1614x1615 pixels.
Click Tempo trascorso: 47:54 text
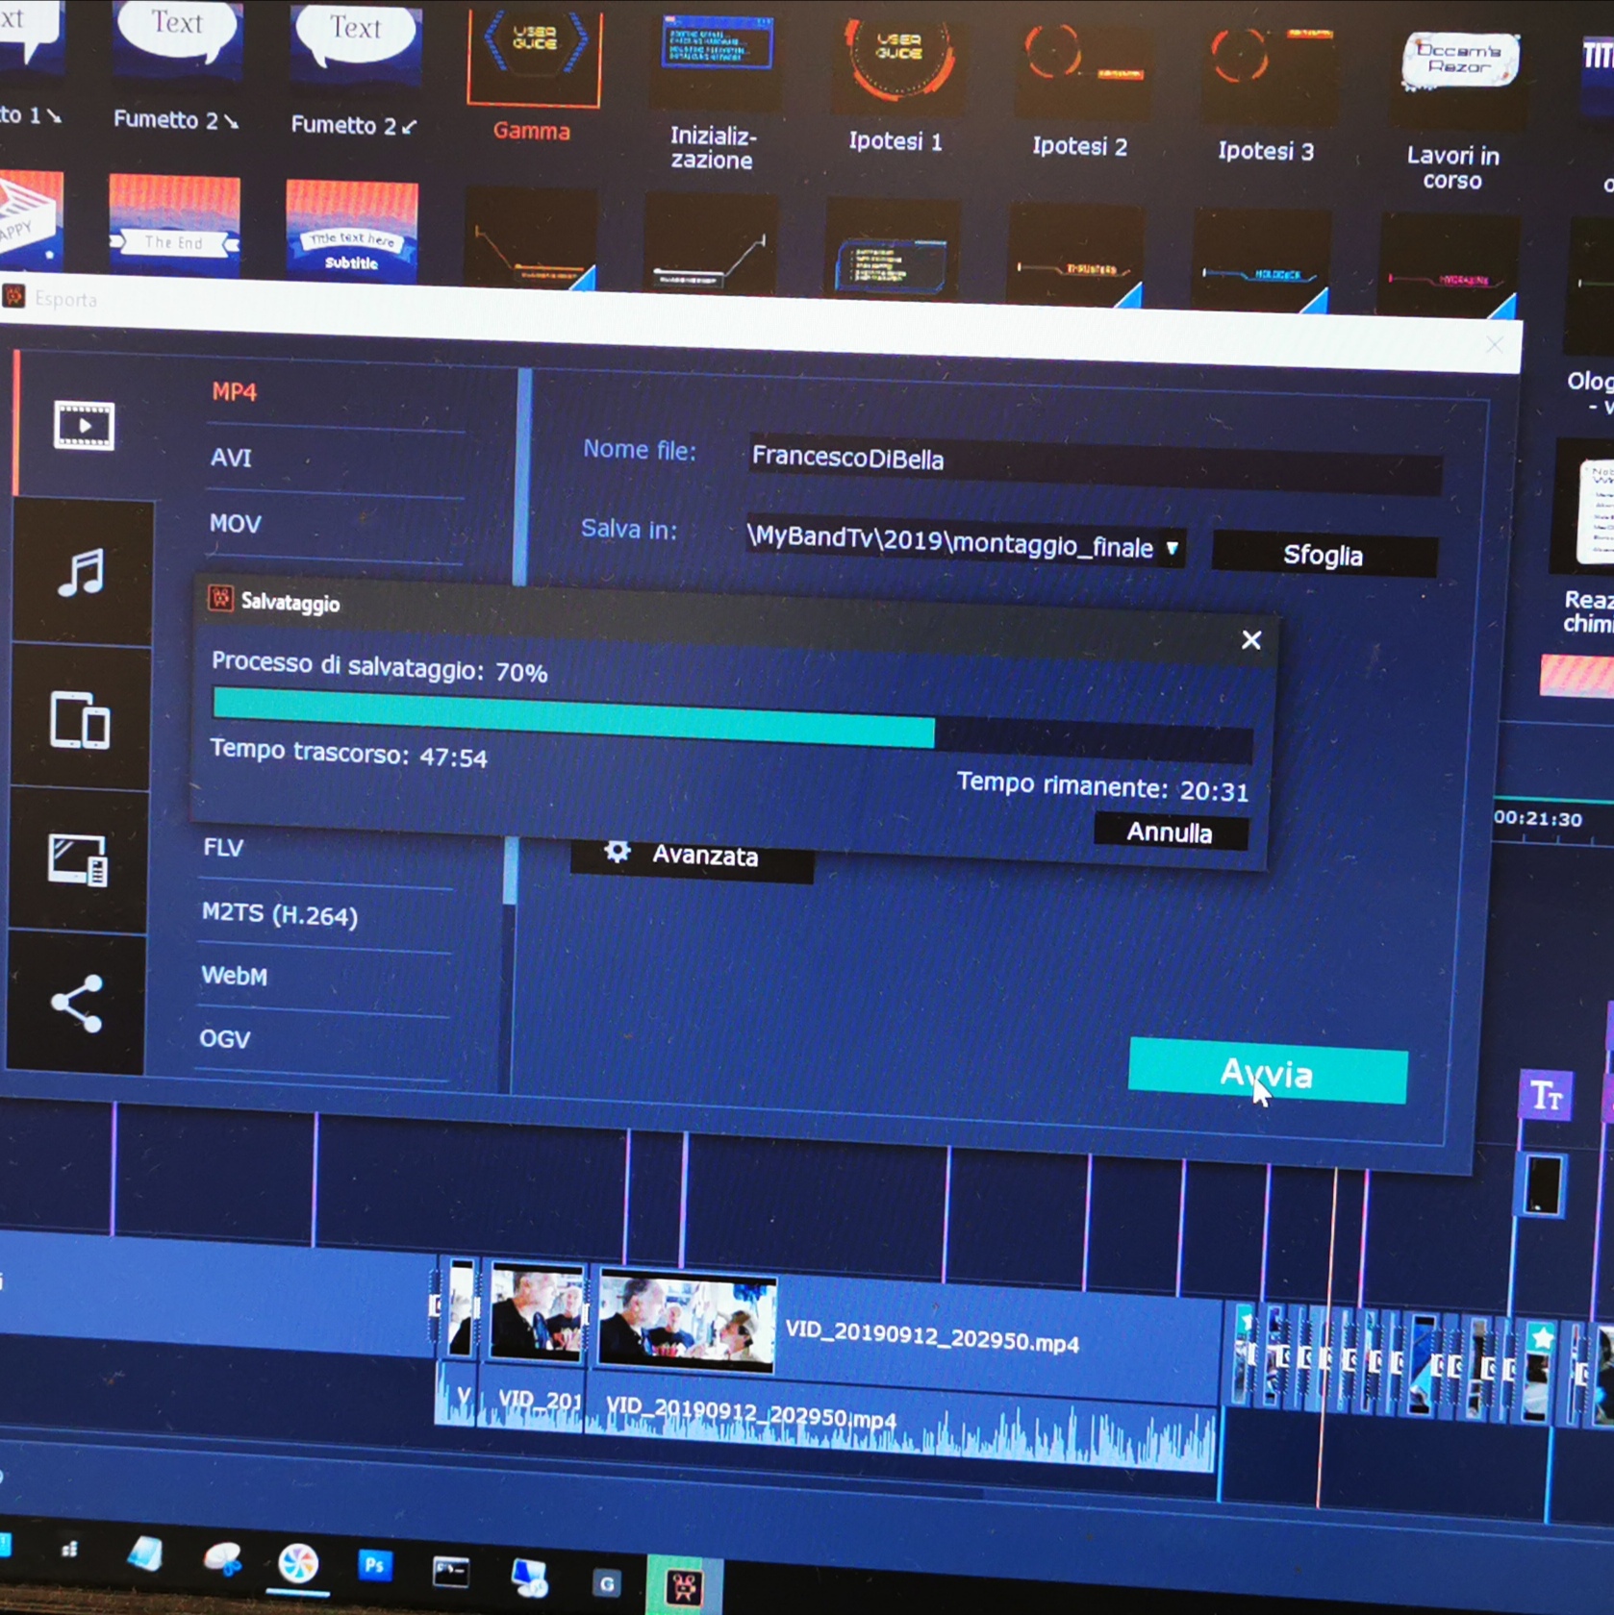[x=349, y=753]
